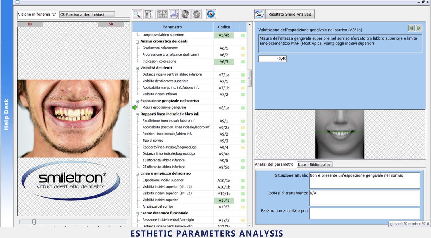The width and height of the screenshot is (431, 238).
Task: Click the teeth chart toolbar icon
Action: [x=162, y=14]
